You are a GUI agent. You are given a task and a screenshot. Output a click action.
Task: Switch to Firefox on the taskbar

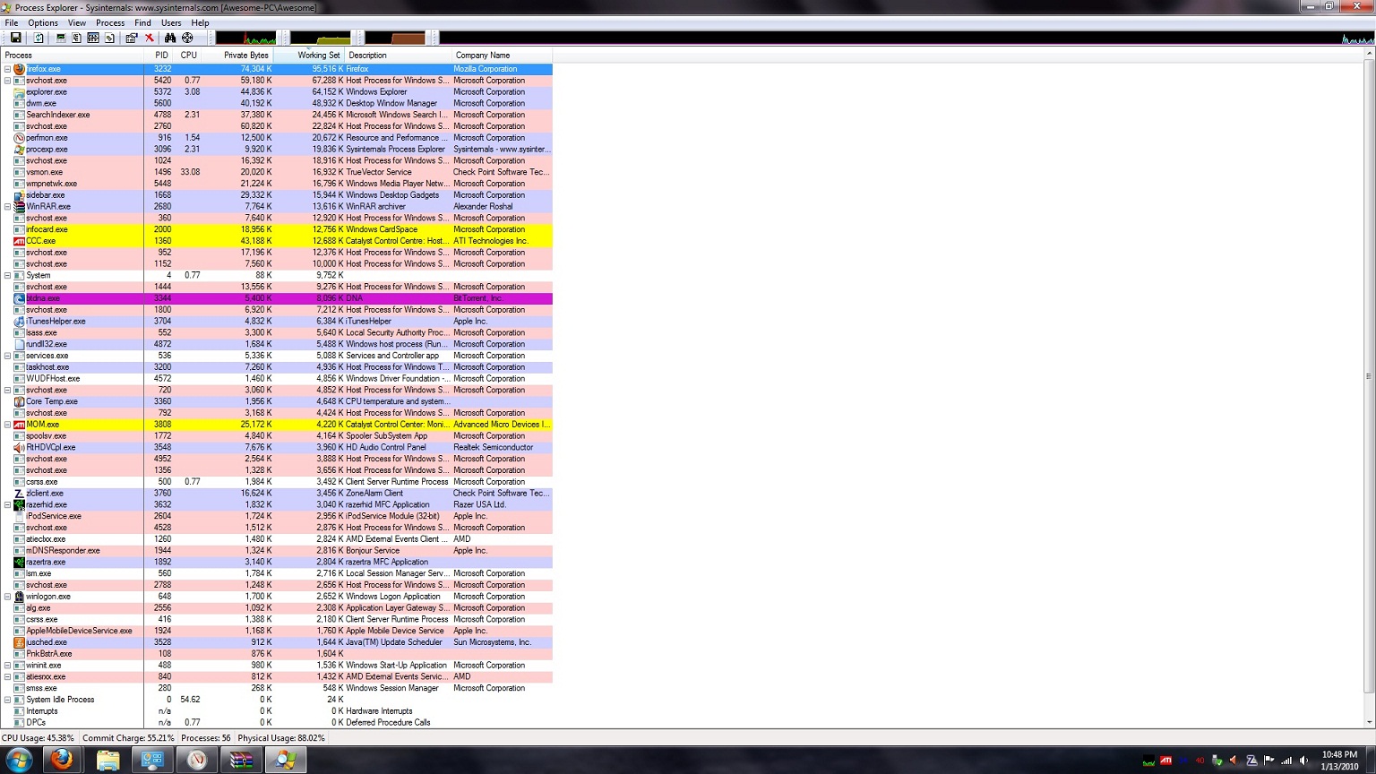(x=62, y=761)
